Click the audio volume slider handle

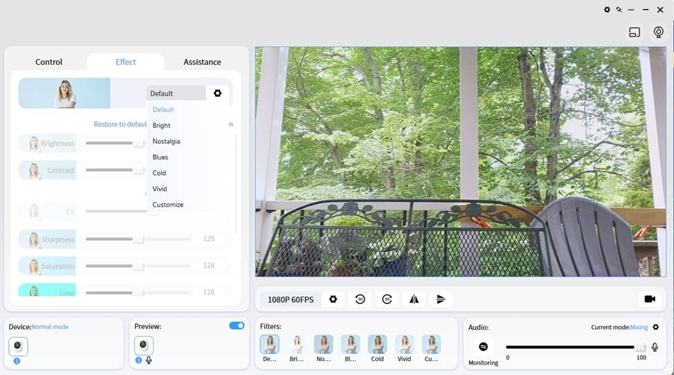click(640, 347)
